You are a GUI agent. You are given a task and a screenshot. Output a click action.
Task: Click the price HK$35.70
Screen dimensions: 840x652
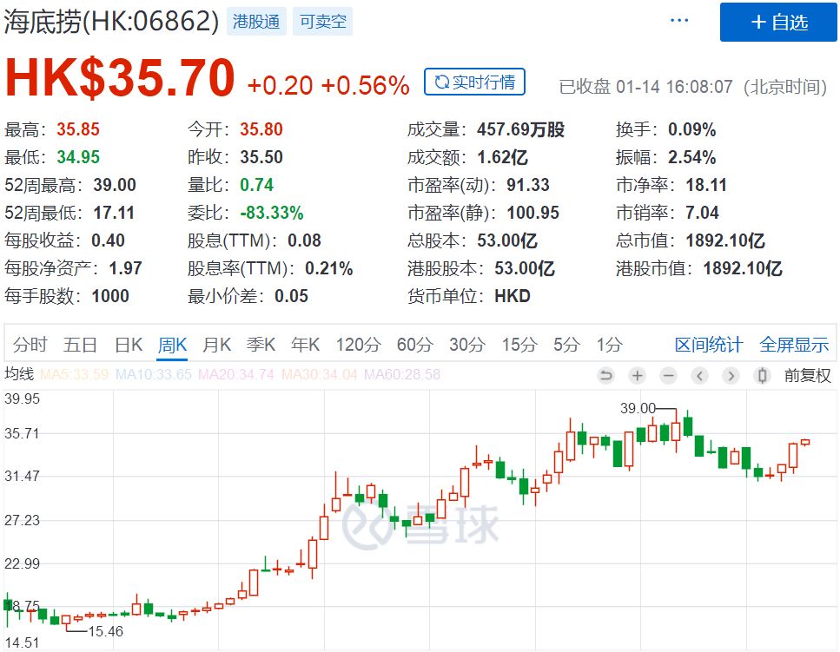pyautogui.click(x=120, y=78)
